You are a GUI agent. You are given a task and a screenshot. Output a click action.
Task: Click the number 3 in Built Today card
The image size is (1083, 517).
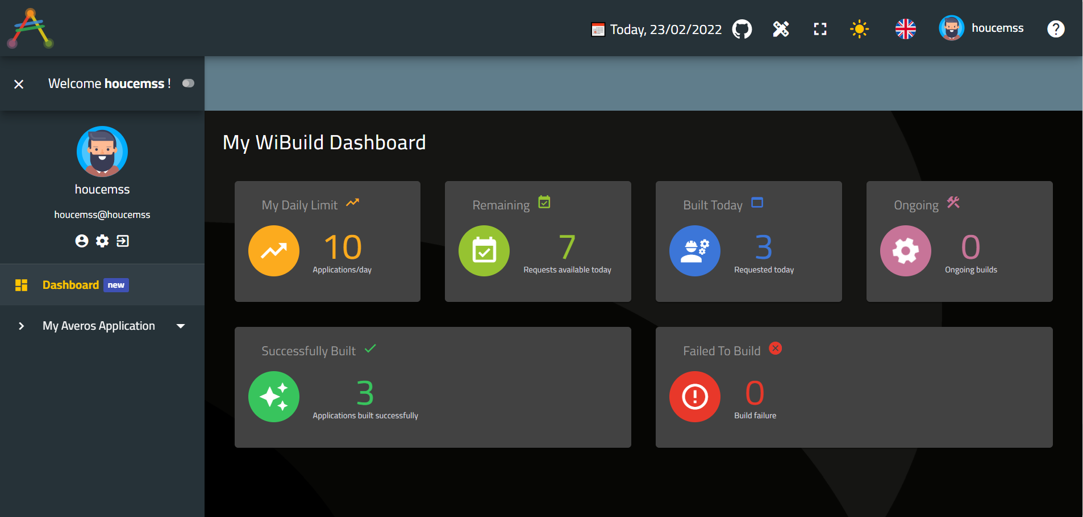764,247
